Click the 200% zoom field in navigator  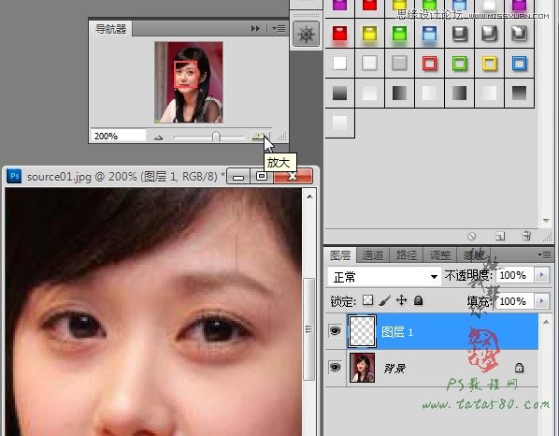click(118, 136)
